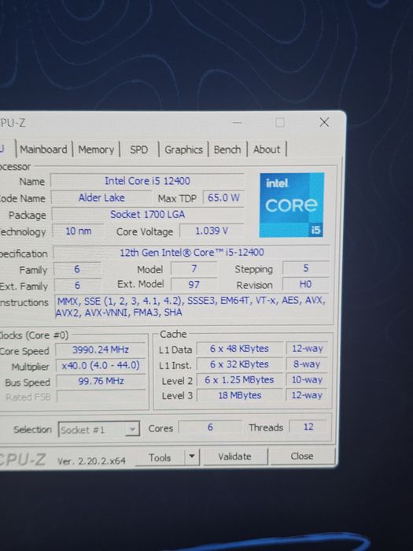The height and width of the screenshot is (551, 413).
Task: Click the disabled maximize button in CPU-Z
Action: point(280,123)
